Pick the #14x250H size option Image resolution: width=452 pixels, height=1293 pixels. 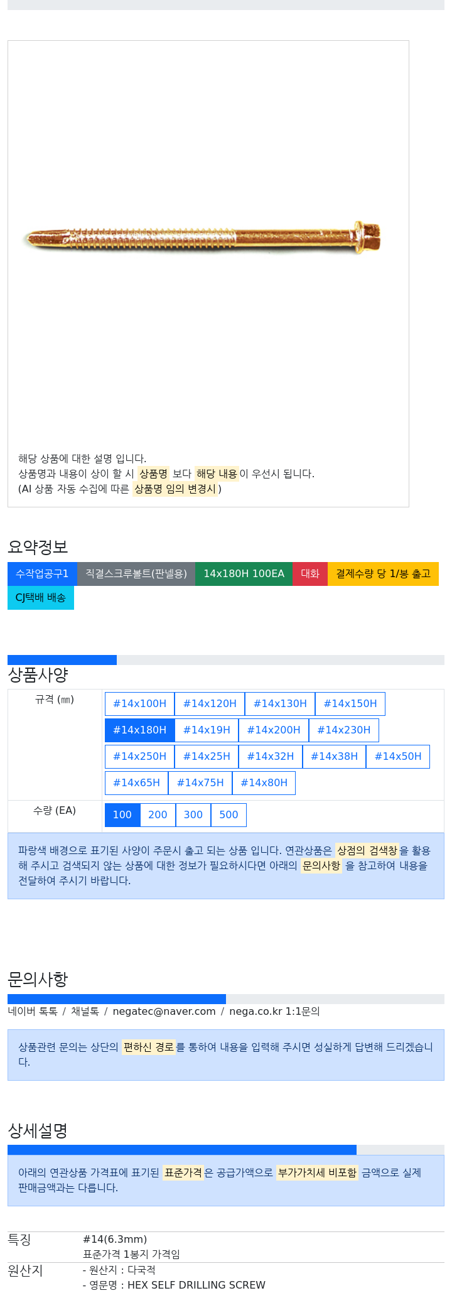[x=139, y=757]
